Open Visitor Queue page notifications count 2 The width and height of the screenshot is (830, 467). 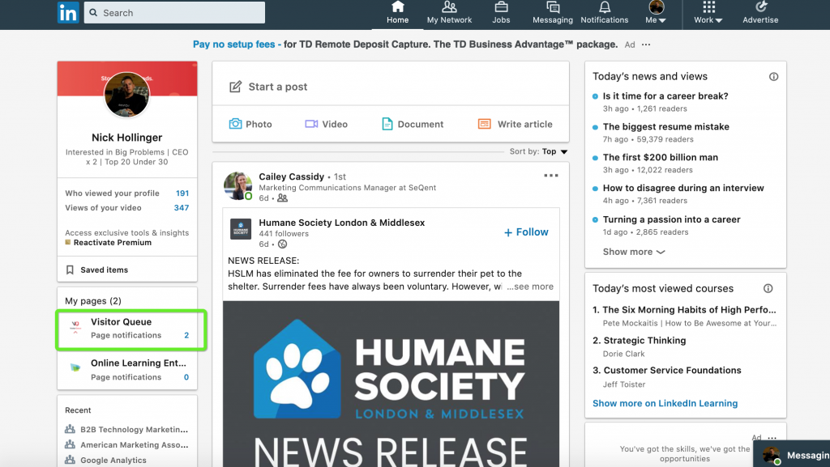186,335
